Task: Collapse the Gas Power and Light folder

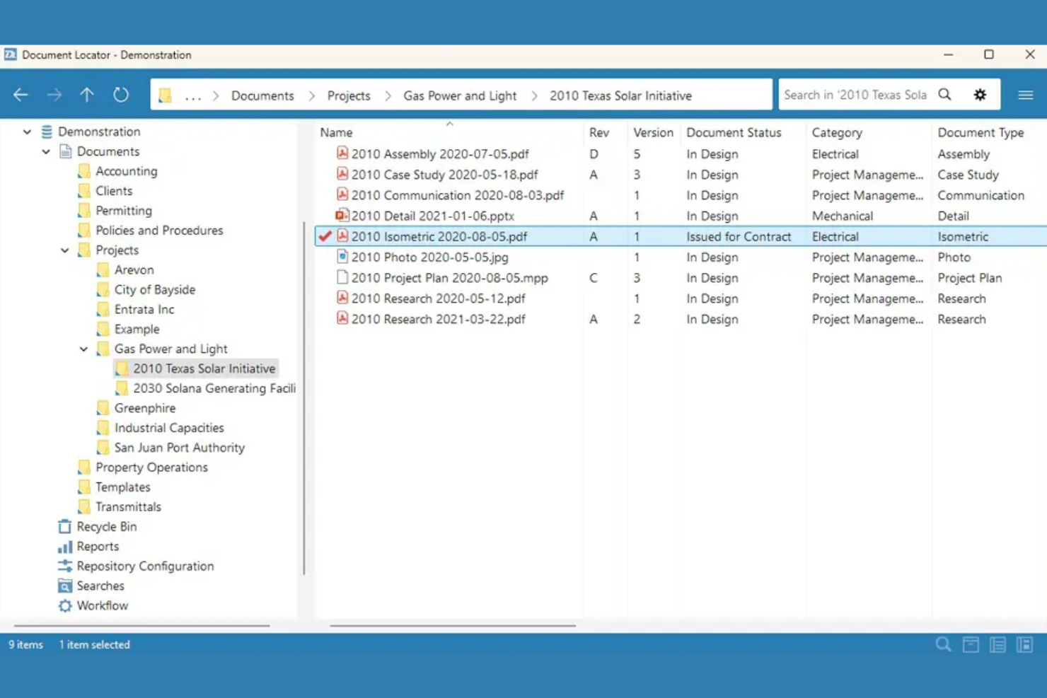Action: 83,349
